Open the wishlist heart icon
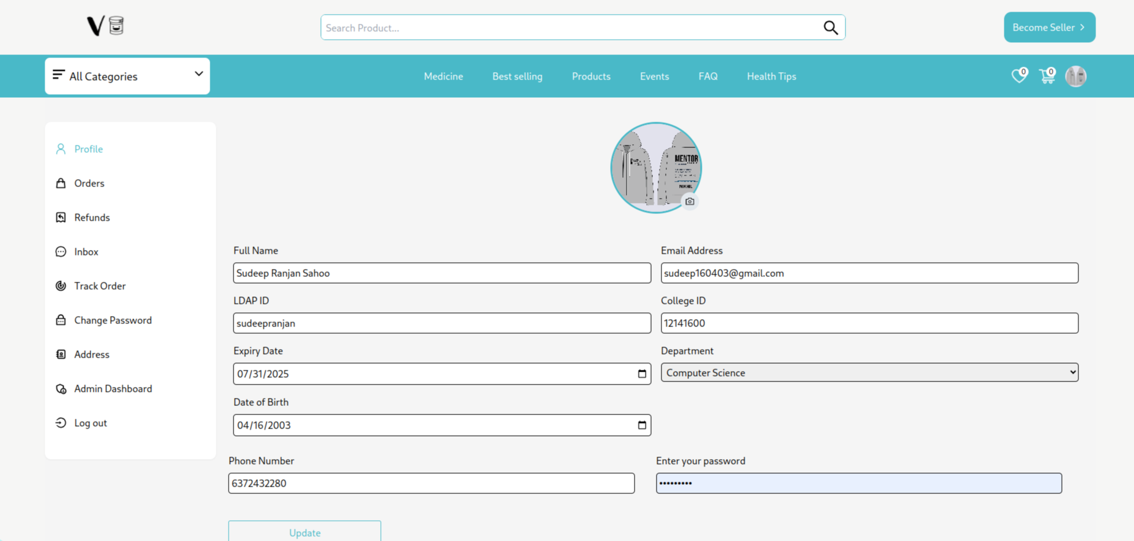The image size is (1134, 541). coord(1018,76)
